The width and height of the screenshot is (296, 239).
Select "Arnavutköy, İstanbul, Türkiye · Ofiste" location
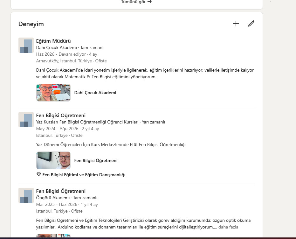71,61
